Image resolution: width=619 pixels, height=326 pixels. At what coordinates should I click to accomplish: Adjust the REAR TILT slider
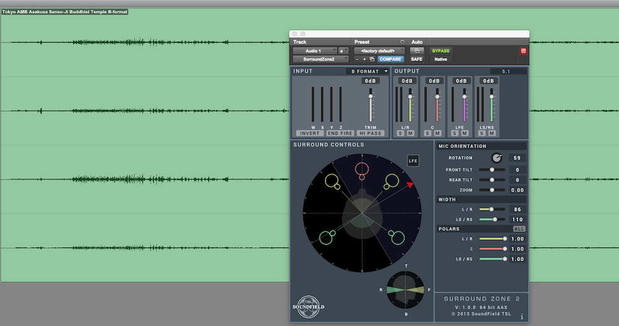492,180
